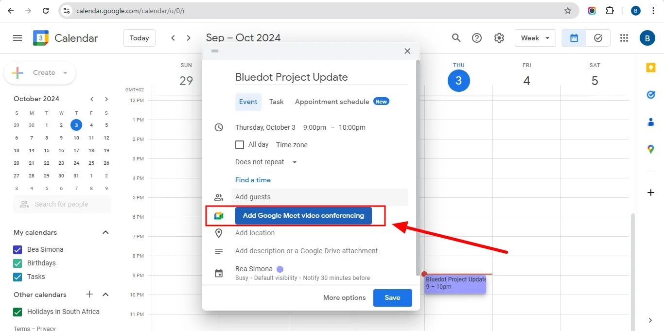Open the main menu hamburger icon
Image resolution: width=664 pixels, height=331 pixels.
pos(17,38)
